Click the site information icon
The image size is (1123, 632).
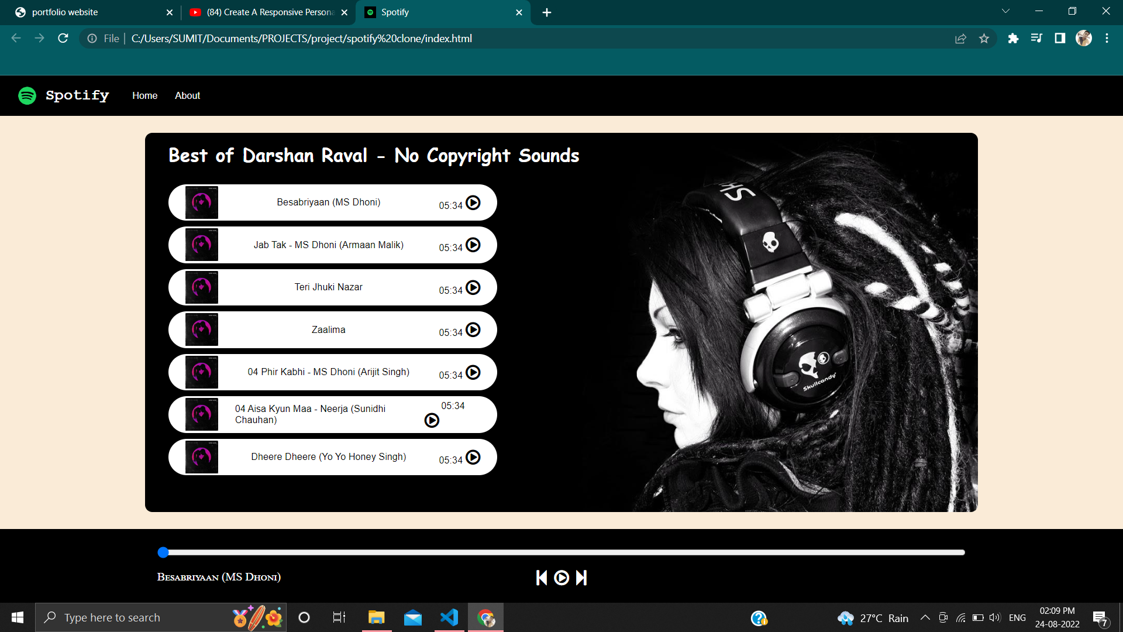coord(92,39)
